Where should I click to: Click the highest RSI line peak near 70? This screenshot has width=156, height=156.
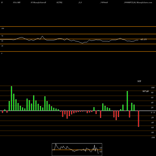[x=42, y=36]
